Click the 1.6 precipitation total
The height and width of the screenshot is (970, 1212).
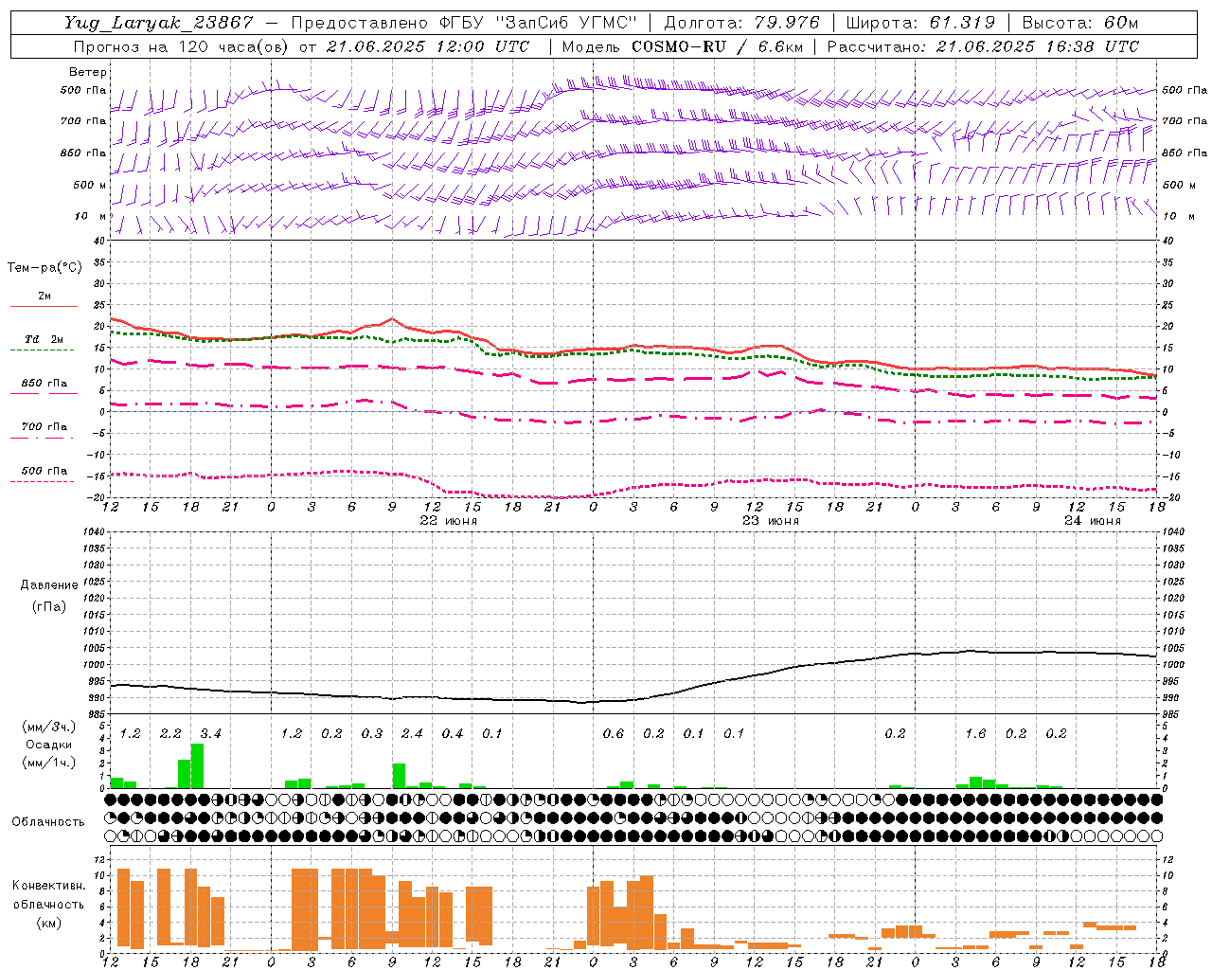(x=975, y=733)
